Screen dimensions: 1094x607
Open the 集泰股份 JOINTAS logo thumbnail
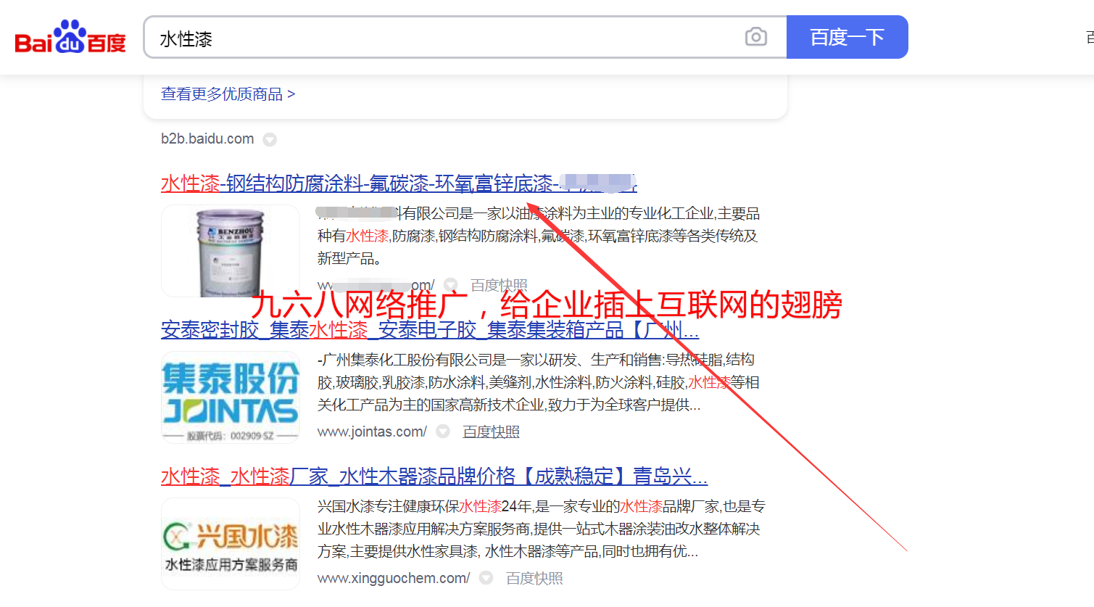231,397
